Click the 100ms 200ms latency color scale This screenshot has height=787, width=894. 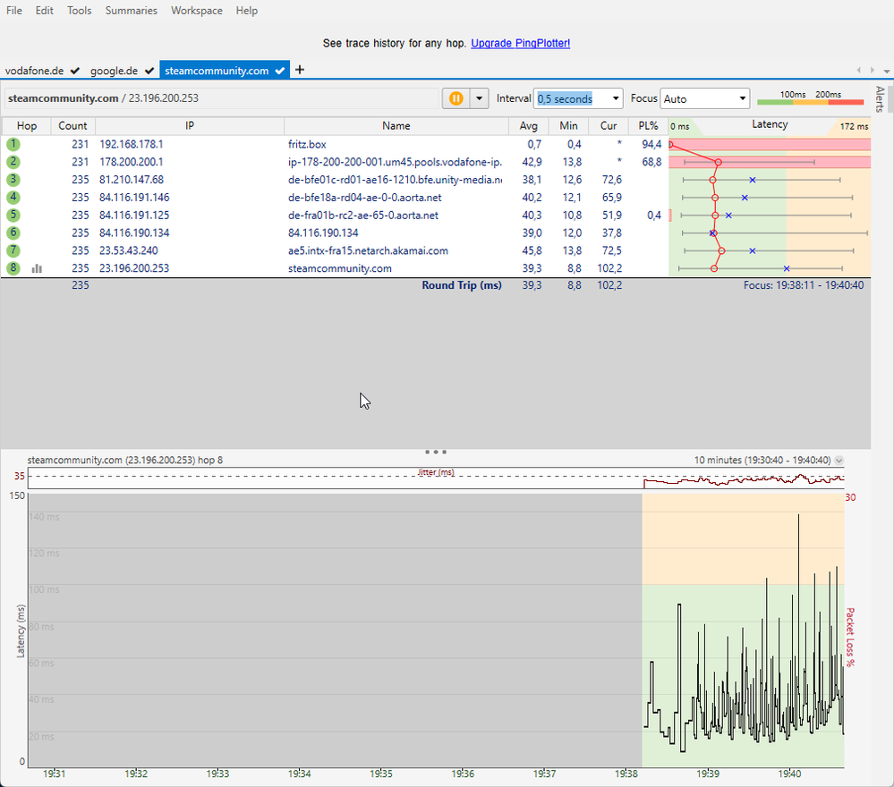coord(810,98)
